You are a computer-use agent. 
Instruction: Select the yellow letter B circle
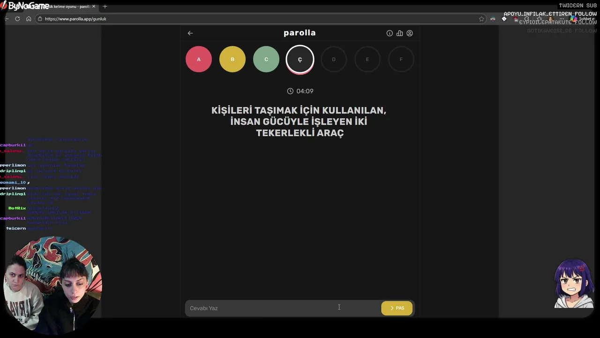pyautogui.click(x=232, y=59)
